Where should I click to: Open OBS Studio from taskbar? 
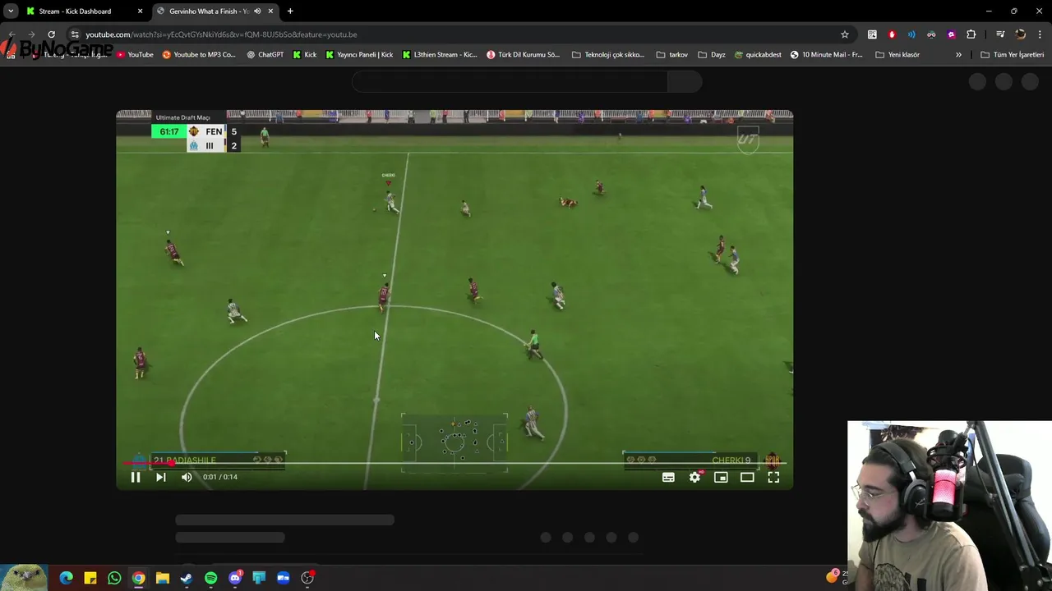coord(307,578)
